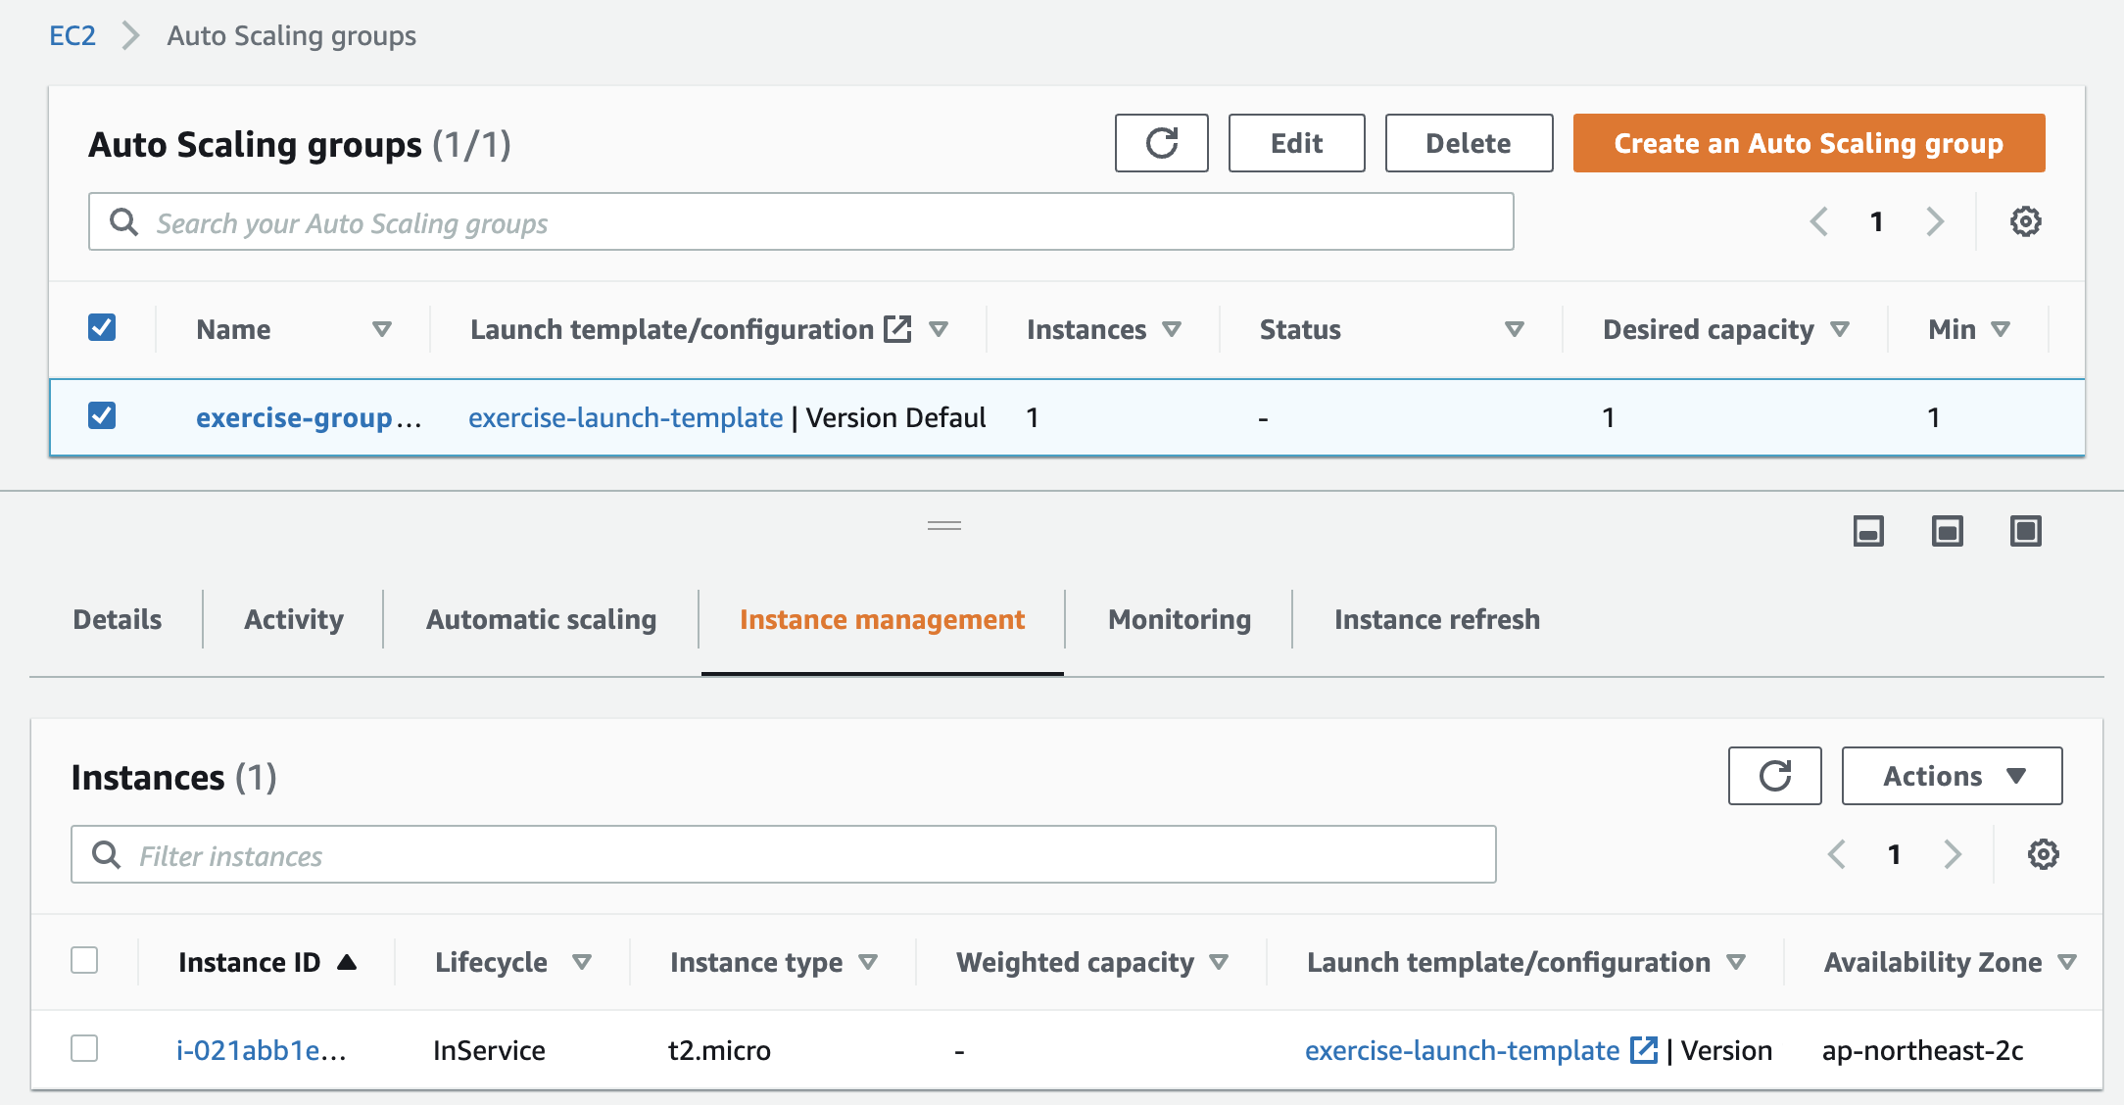This screenshot has height=1105, width=2124.
Task: Uncheck the exercise-group row checkbox
Action: tap(102, 415)
